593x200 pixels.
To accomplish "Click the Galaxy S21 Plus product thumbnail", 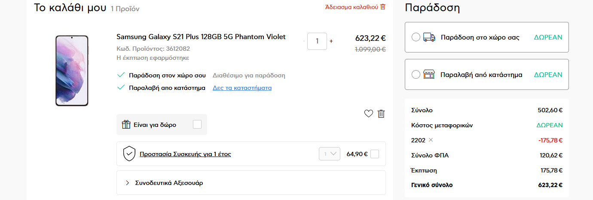I will (72, 71).
